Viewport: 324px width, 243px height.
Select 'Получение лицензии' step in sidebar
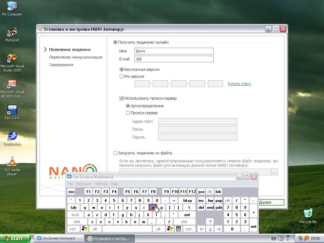pyautogui.click(x=70, y=50)
